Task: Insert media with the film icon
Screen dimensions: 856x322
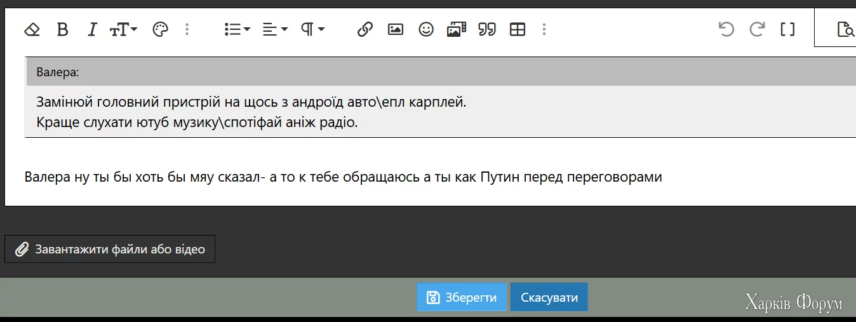Action: [457, 29]
